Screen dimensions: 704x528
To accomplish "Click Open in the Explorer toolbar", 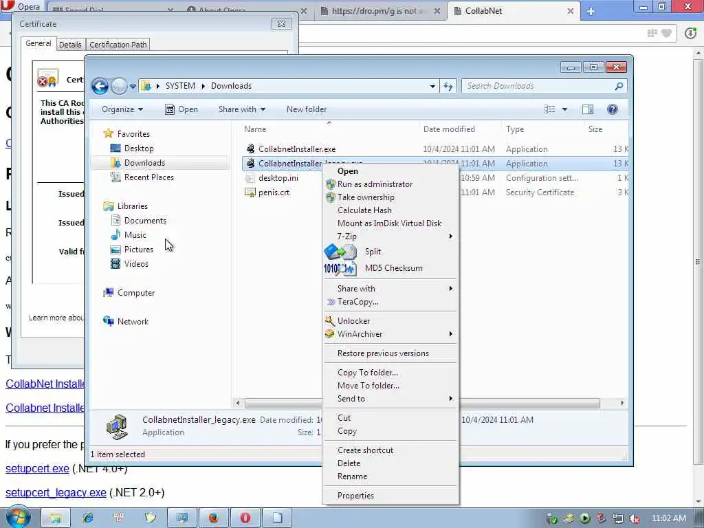I will (181, 109).
